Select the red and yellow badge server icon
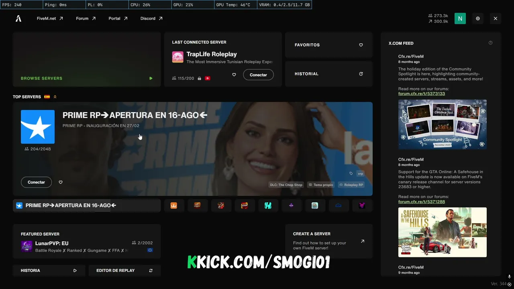 pyautogui.click(x=244, y=206)
